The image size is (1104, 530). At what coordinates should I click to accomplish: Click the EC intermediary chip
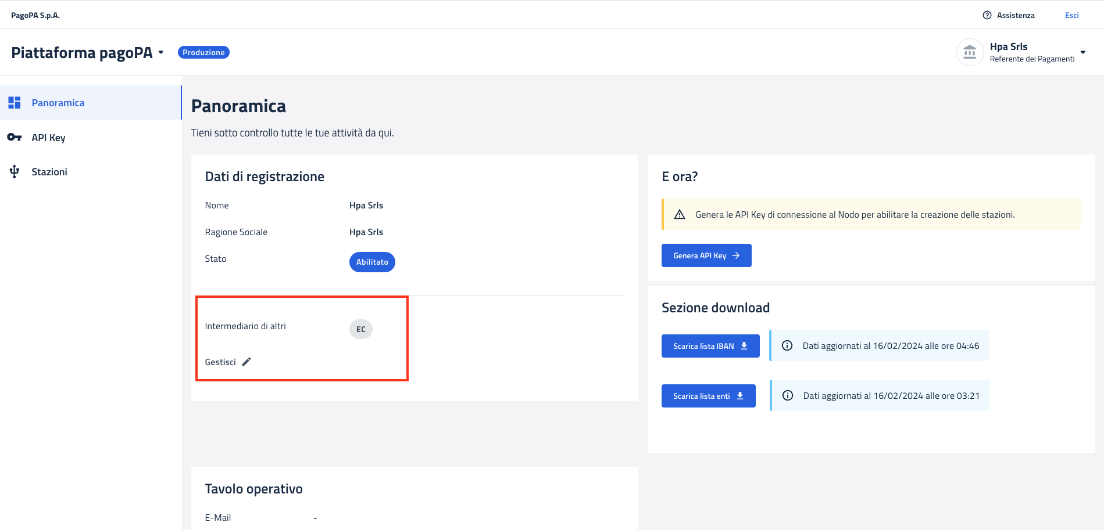tap(361, 329)
